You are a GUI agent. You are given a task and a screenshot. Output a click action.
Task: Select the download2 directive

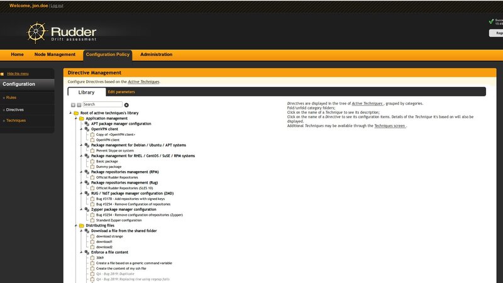(104, 247)
